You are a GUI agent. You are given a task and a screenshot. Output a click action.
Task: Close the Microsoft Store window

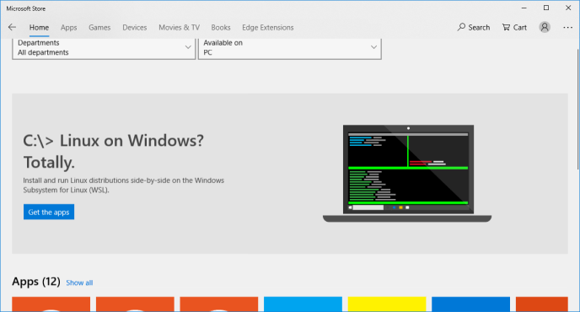[568, 8]
